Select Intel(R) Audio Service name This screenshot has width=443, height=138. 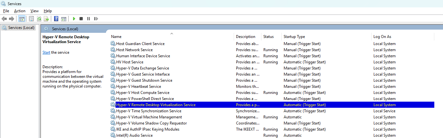[x=135, y=135]
